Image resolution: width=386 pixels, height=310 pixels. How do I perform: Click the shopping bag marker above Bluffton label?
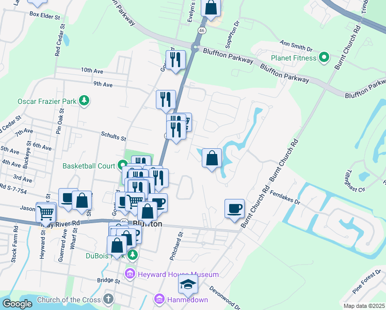[147, 213]
